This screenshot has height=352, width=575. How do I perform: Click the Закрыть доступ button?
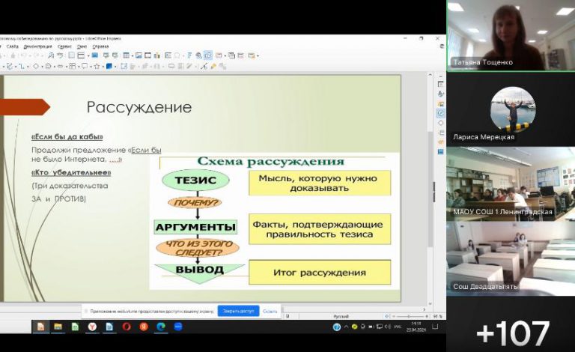pos(238,311)
